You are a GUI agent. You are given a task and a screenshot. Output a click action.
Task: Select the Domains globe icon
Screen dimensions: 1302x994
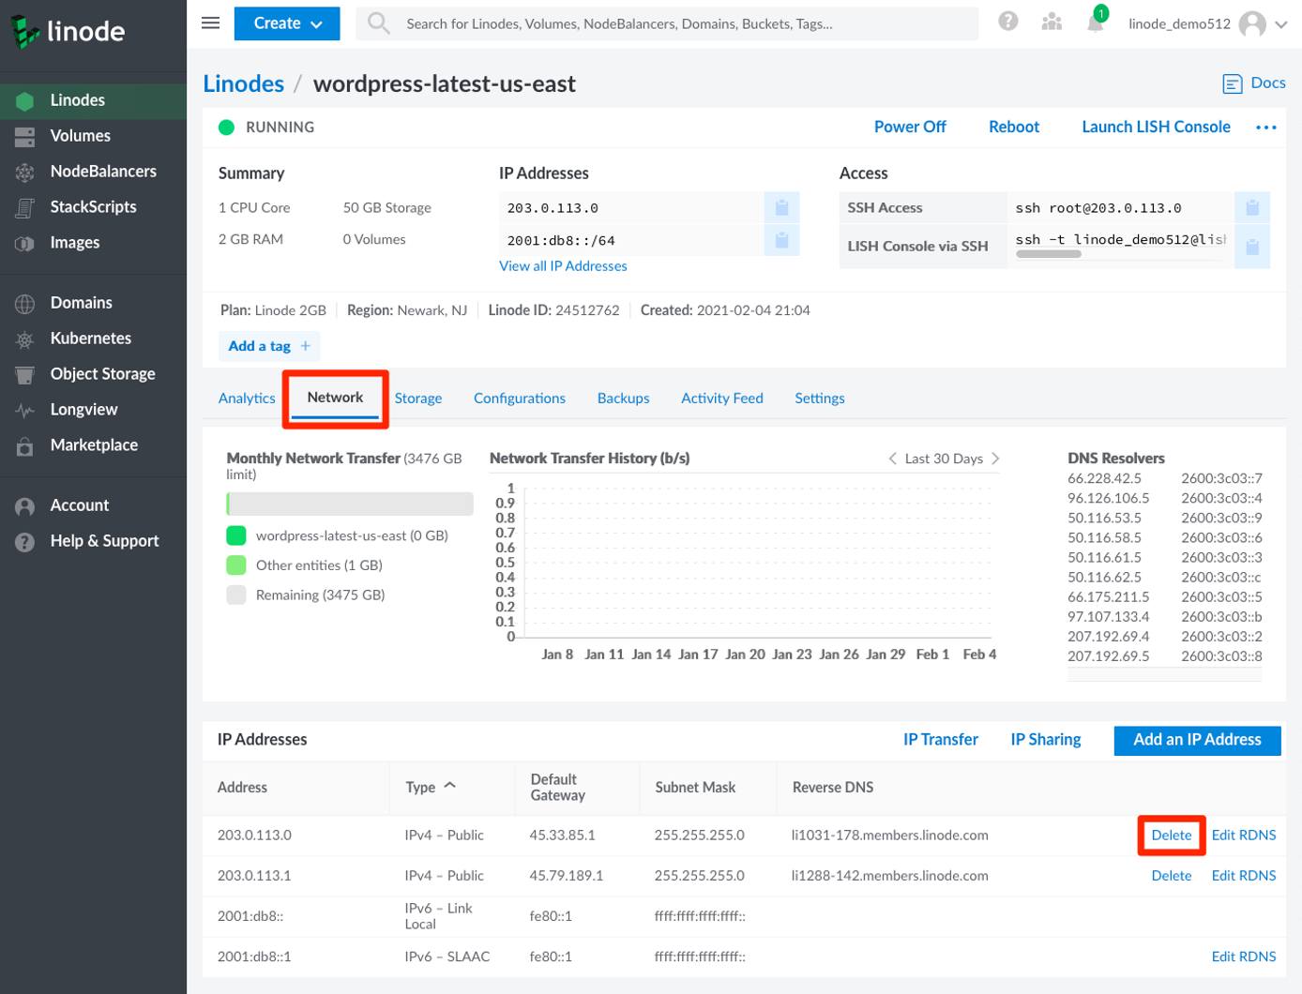click(24, 302)
